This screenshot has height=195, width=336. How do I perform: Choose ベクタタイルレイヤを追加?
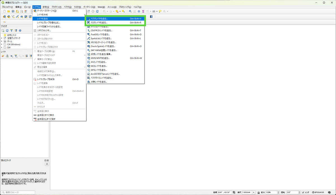point(115,78)
